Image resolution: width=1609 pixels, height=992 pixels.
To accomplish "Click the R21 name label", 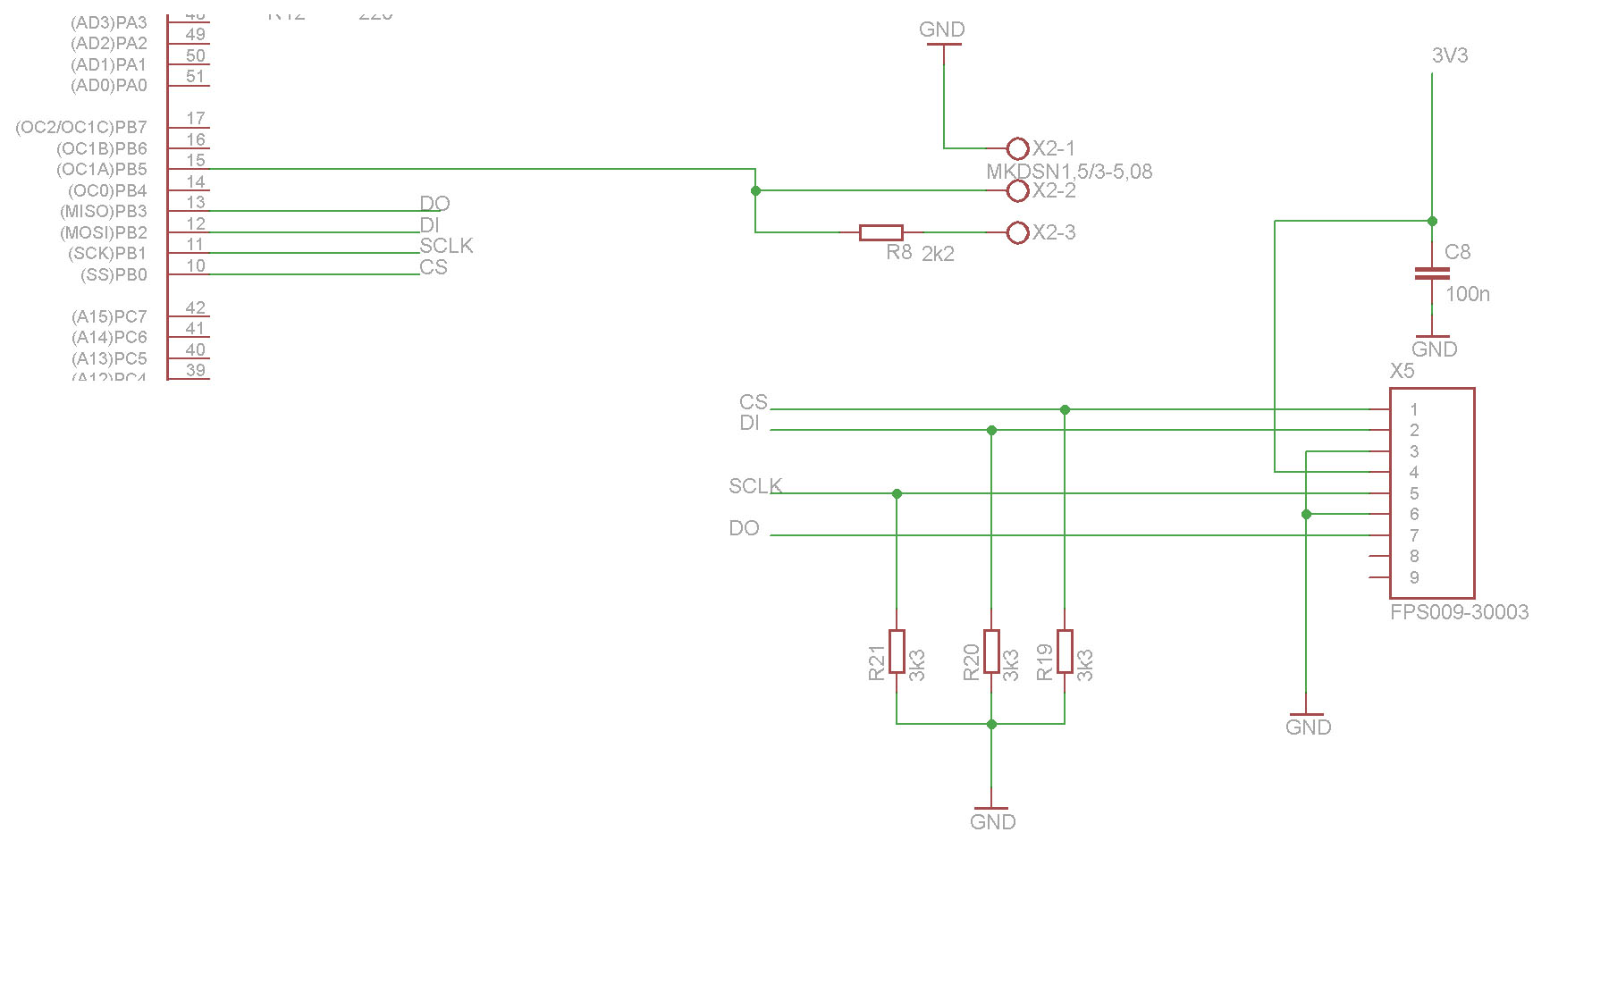I will point(877,662).
